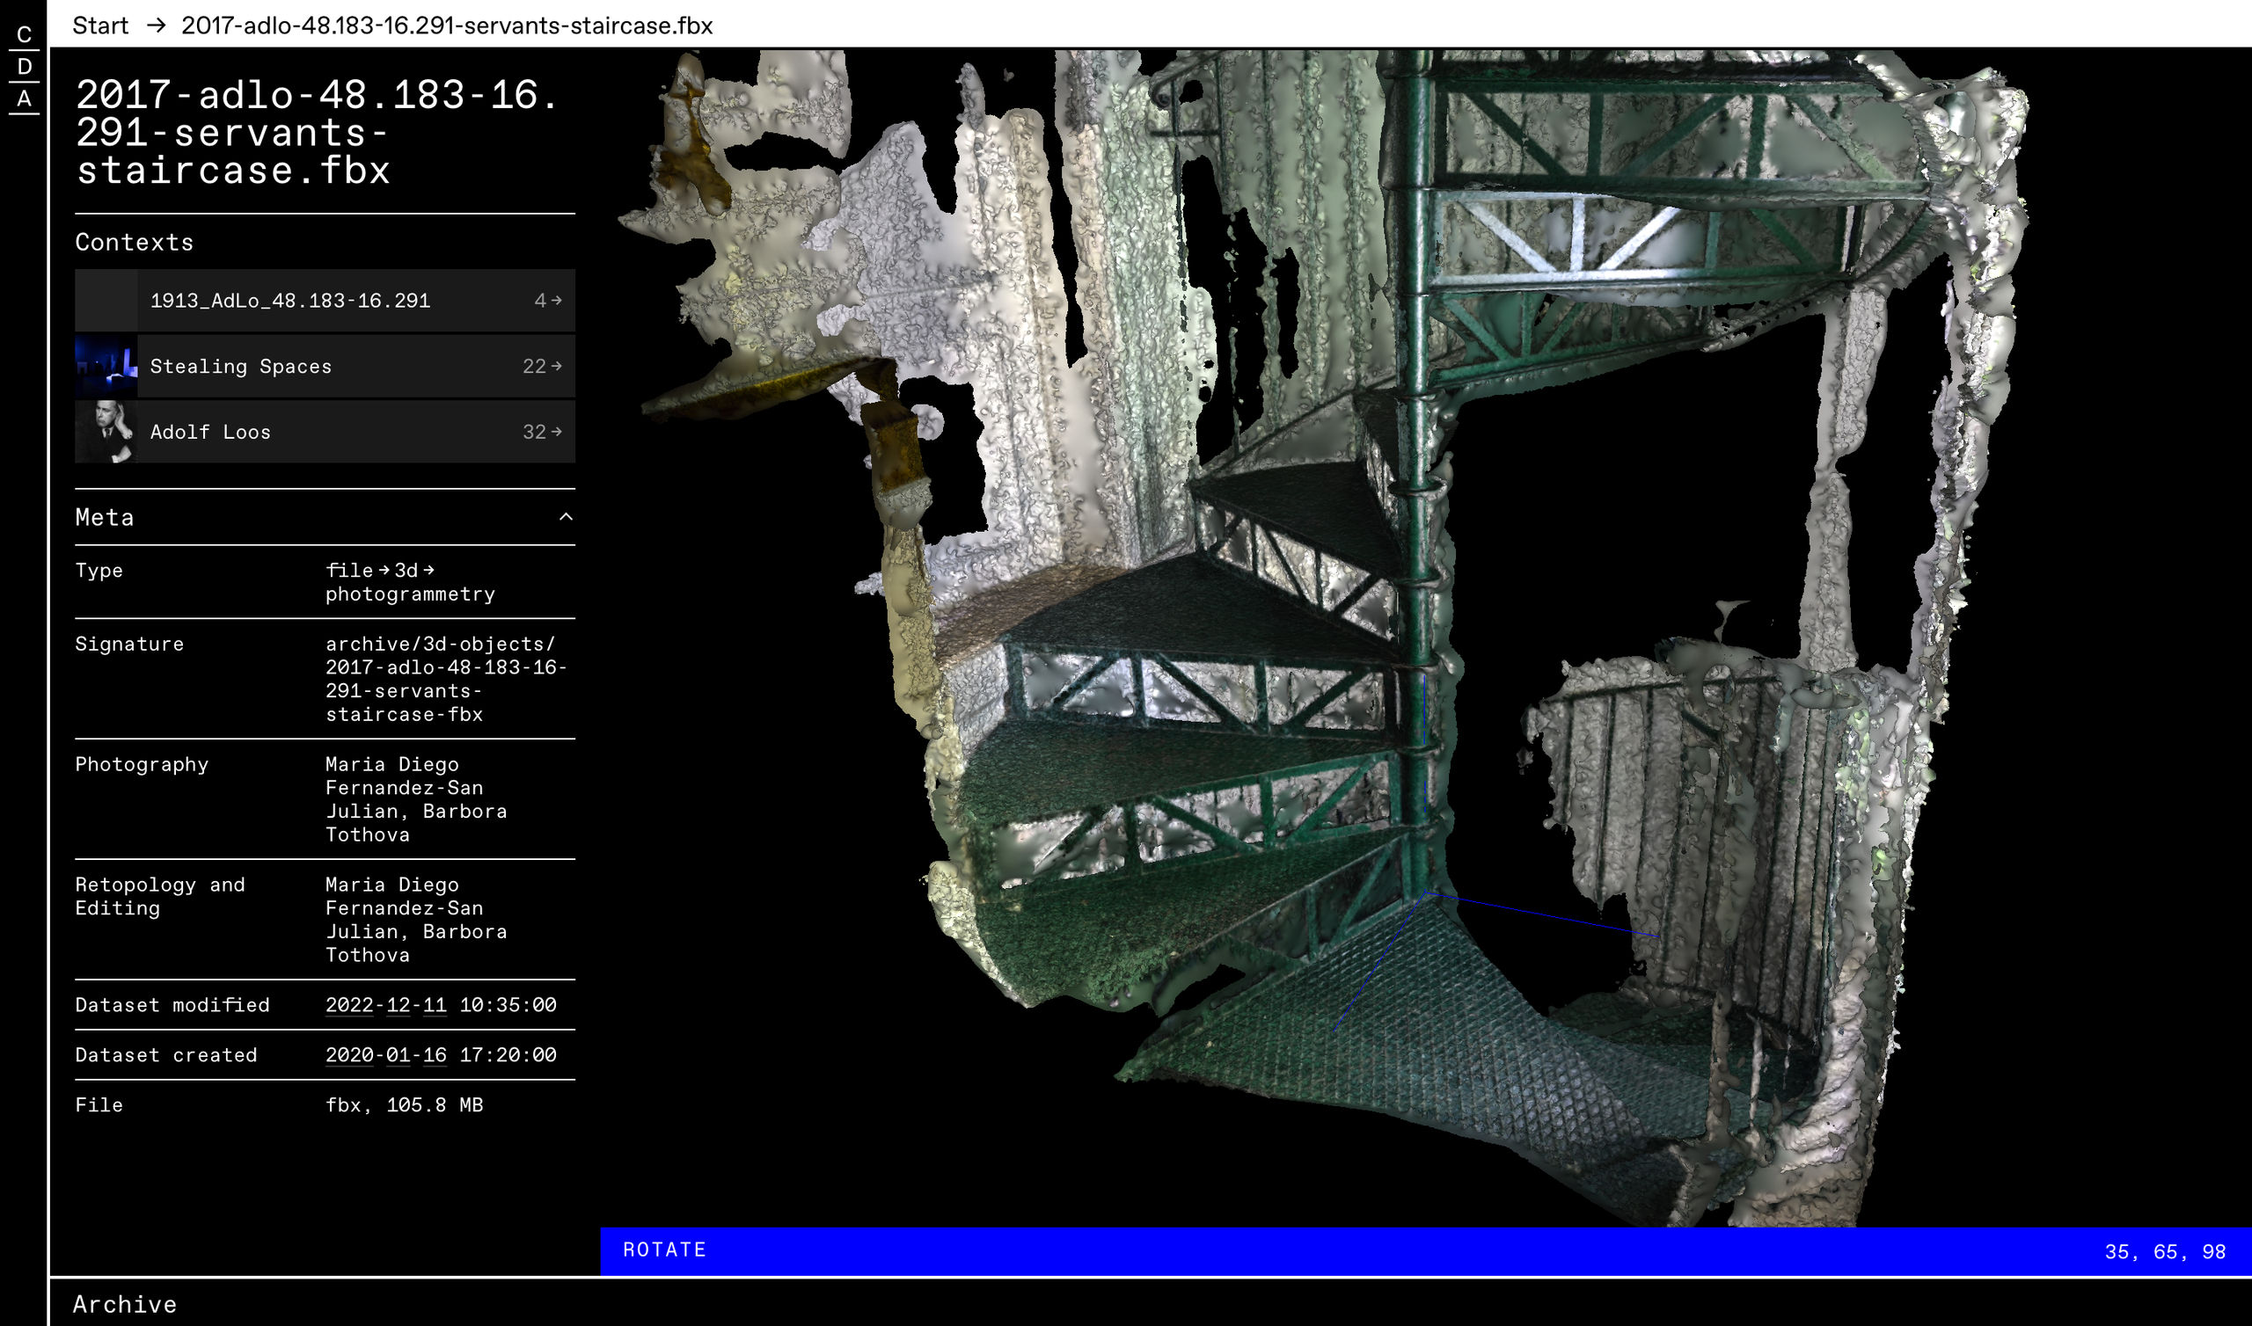Click the Adolf Loos portrait thumbnail
The image size is (2252, 1326).
click(106, 433)
